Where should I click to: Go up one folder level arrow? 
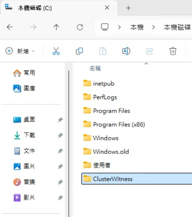click(x=57, y=27)
